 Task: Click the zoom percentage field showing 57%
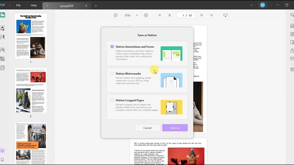[x=128, y=15]
